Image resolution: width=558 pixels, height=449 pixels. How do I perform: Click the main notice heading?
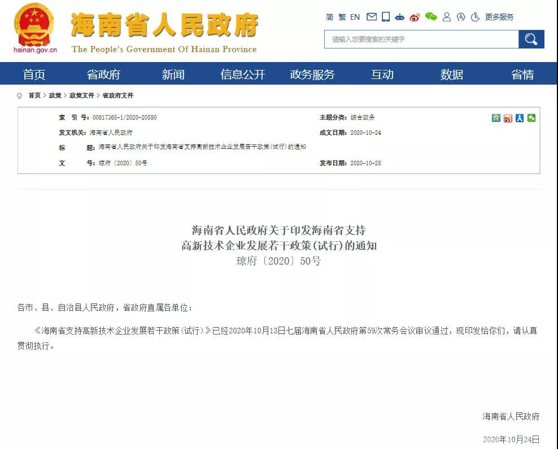pyautogui.click(x=278, y=238)
